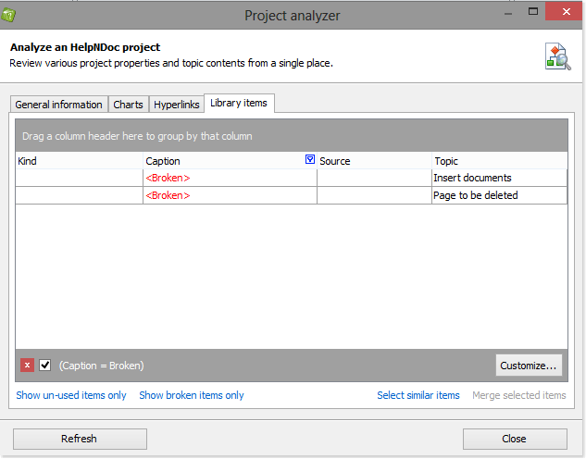The width and height of the screenshot is (586, 459).
Task: Minimize the Project analyzer window
Action: pyautogui.click(x=508, y=14)
